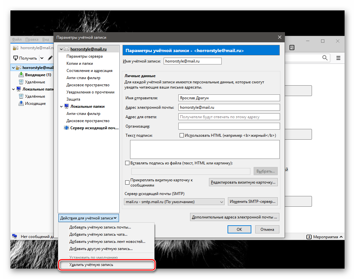
Task: Click the Отмена button
Action: [267, 229]
